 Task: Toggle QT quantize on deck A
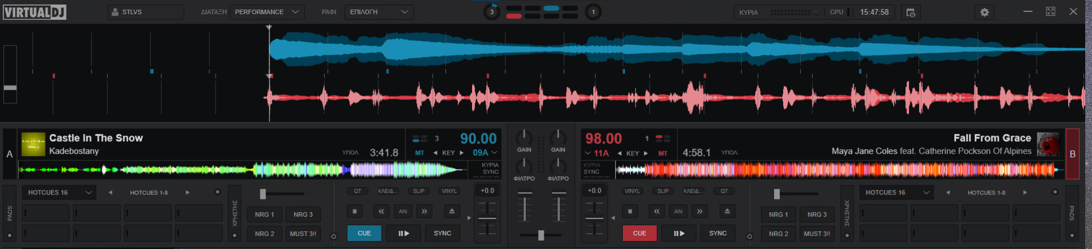click(x=358, y=191)
